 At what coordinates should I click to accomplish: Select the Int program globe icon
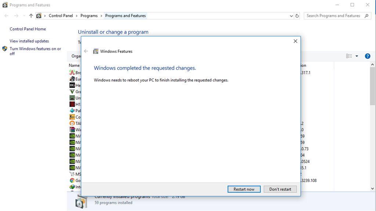click(x=72, y=187)
